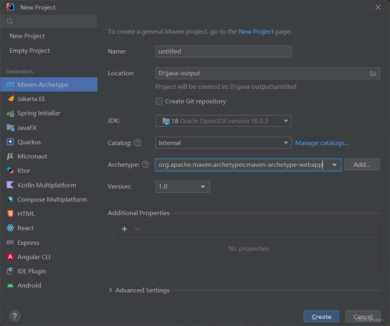The image size is (390, 326).
Task: Click the Jakarta EE sail icon
Action: pos(10,99)
